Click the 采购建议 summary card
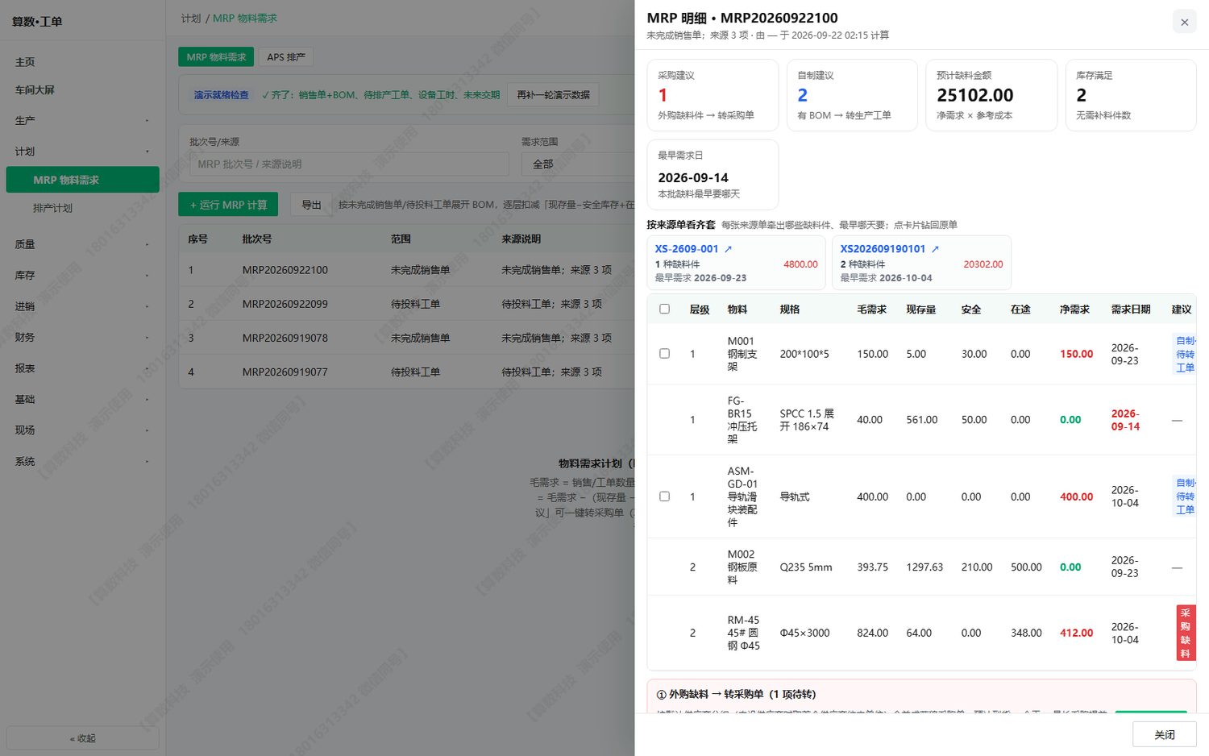 tap(713, 95)
